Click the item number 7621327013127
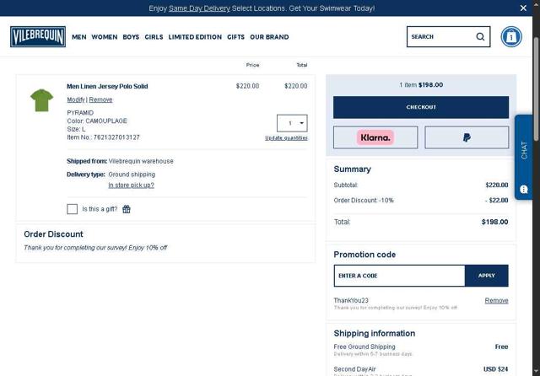This screenshot has width=540, height=376. [x=116, y=137]
